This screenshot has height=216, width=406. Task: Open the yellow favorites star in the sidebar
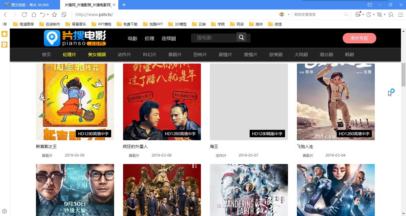(4, 34)
